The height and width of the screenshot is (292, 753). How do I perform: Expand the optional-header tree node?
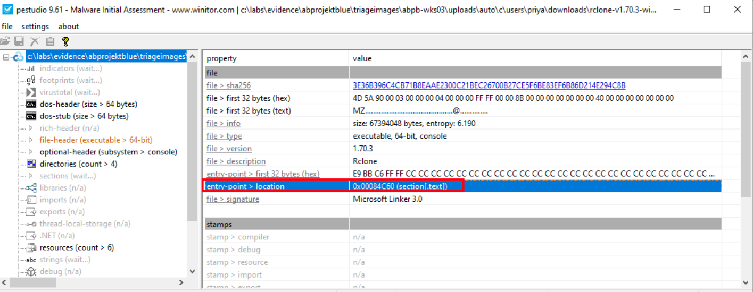coord(31,152)
